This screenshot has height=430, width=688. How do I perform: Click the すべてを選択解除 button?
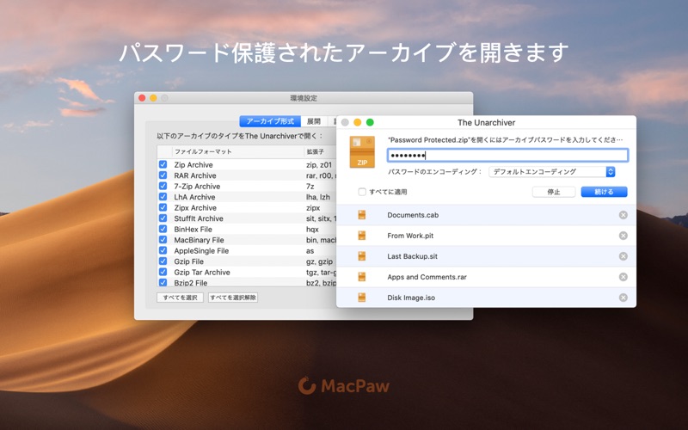[x=233, y=298]
